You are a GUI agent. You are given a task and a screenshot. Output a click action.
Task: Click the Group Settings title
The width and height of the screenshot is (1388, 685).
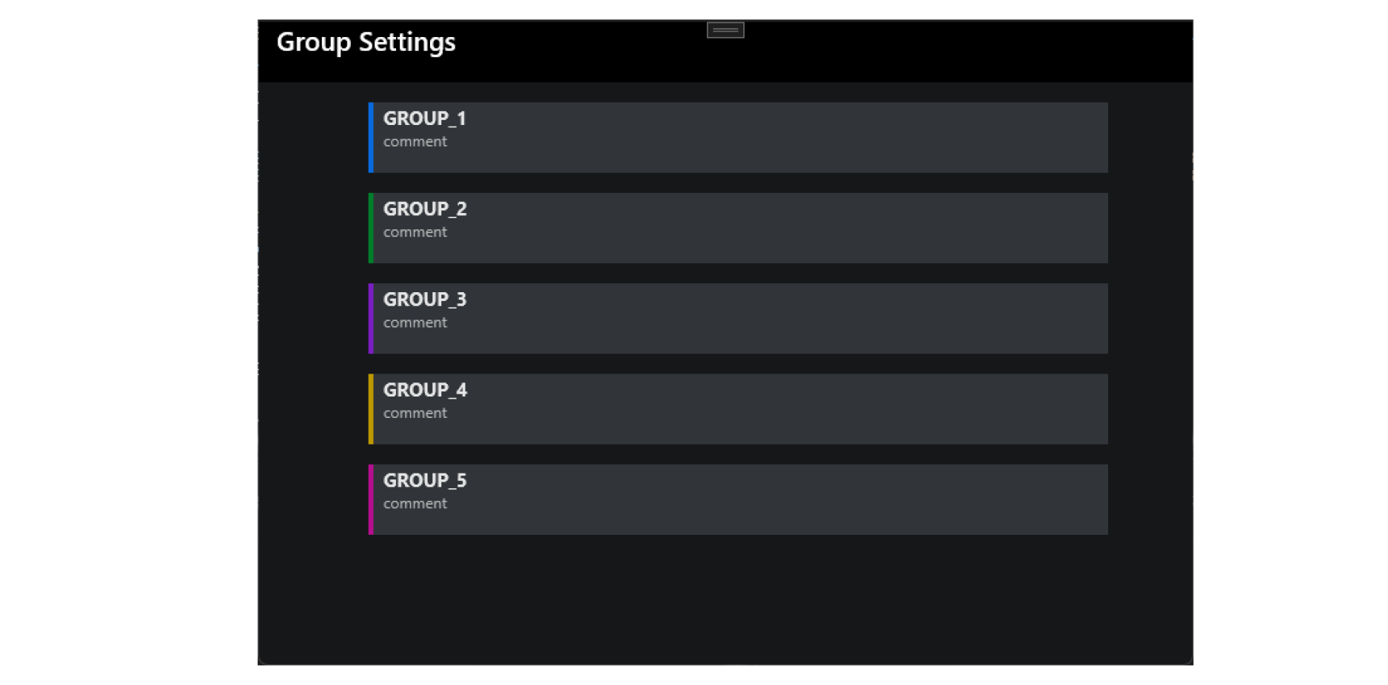click(x=366, y=42)
